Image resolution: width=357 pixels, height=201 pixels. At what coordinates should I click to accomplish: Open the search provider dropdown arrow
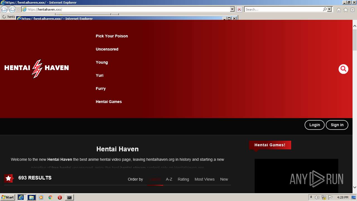tap(330, 9)
